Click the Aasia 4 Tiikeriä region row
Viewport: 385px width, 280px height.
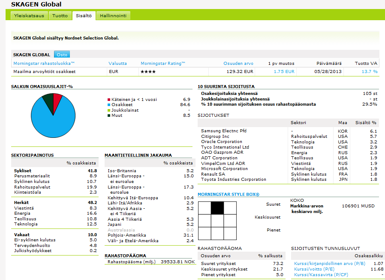150,219
